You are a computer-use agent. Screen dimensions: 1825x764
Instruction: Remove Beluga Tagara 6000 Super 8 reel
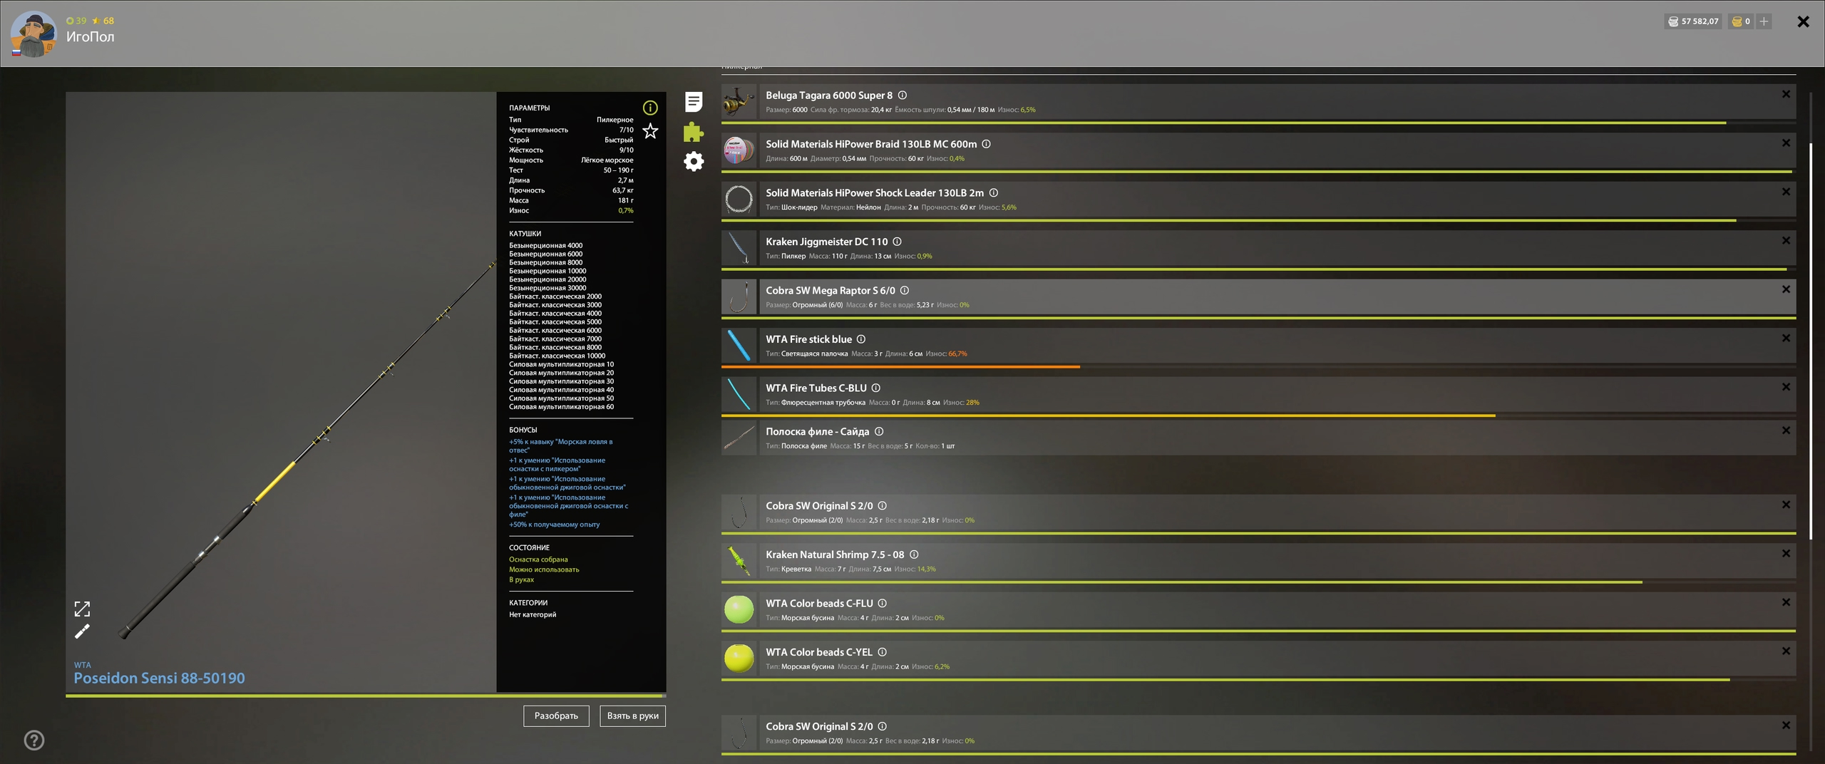pos(1786,94)
